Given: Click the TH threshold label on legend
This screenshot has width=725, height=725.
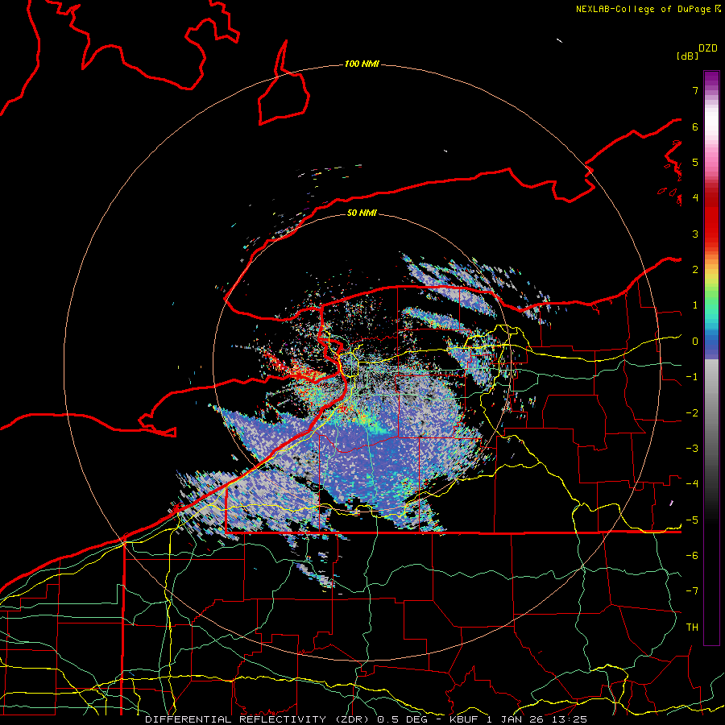Looking at the screenshot, I should pos(692,628).
